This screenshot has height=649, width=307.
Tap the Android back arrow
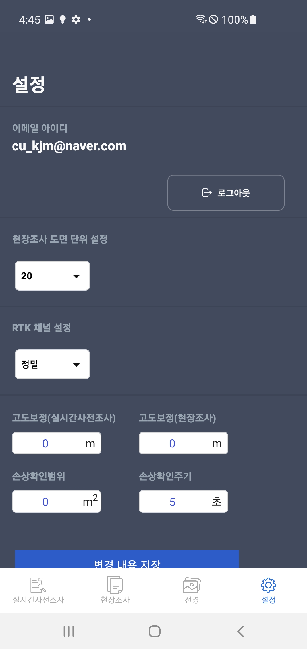click(240, 631)
